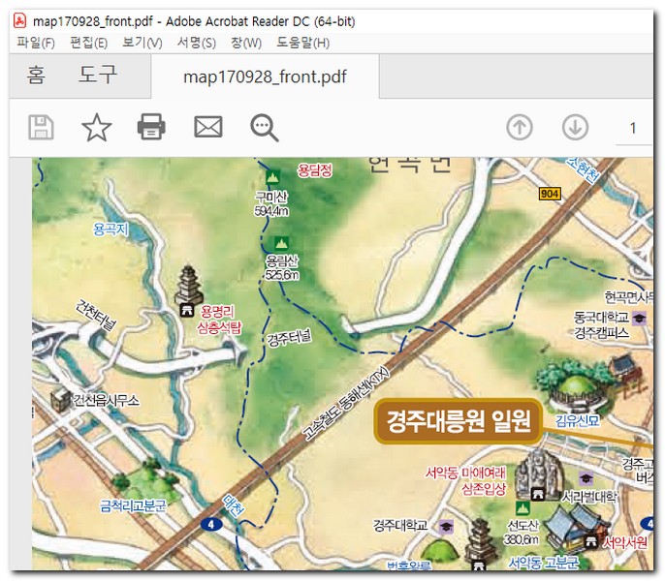Send the file by email envelope icon
The image size is (665, 581).
pyautogui.click(x=207, y=127)
